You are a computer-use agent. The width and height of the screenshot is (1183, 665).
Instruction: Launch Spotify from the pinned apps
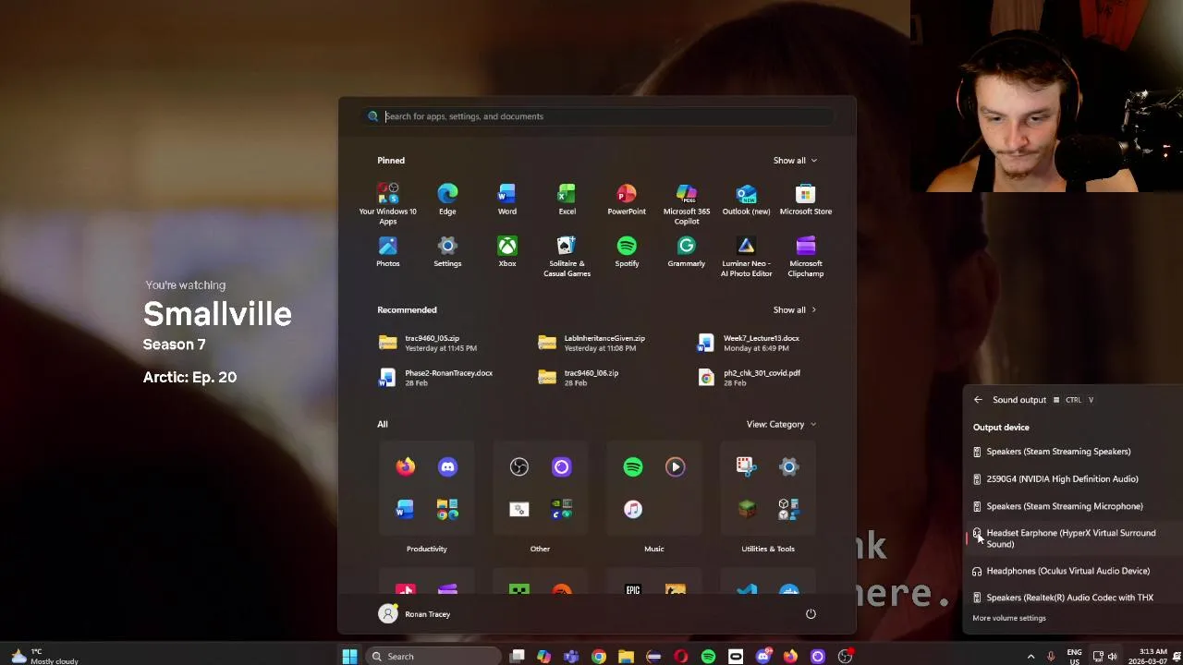(627, 252)
